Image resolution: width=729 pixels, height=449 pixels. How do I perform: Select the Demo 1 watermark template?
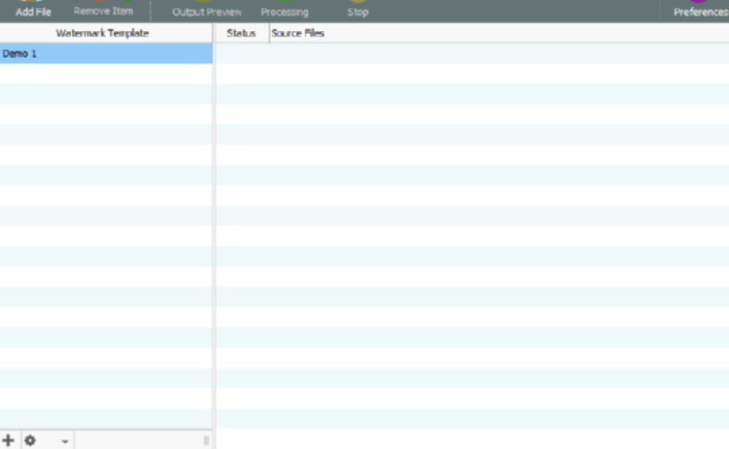point(106,53)
